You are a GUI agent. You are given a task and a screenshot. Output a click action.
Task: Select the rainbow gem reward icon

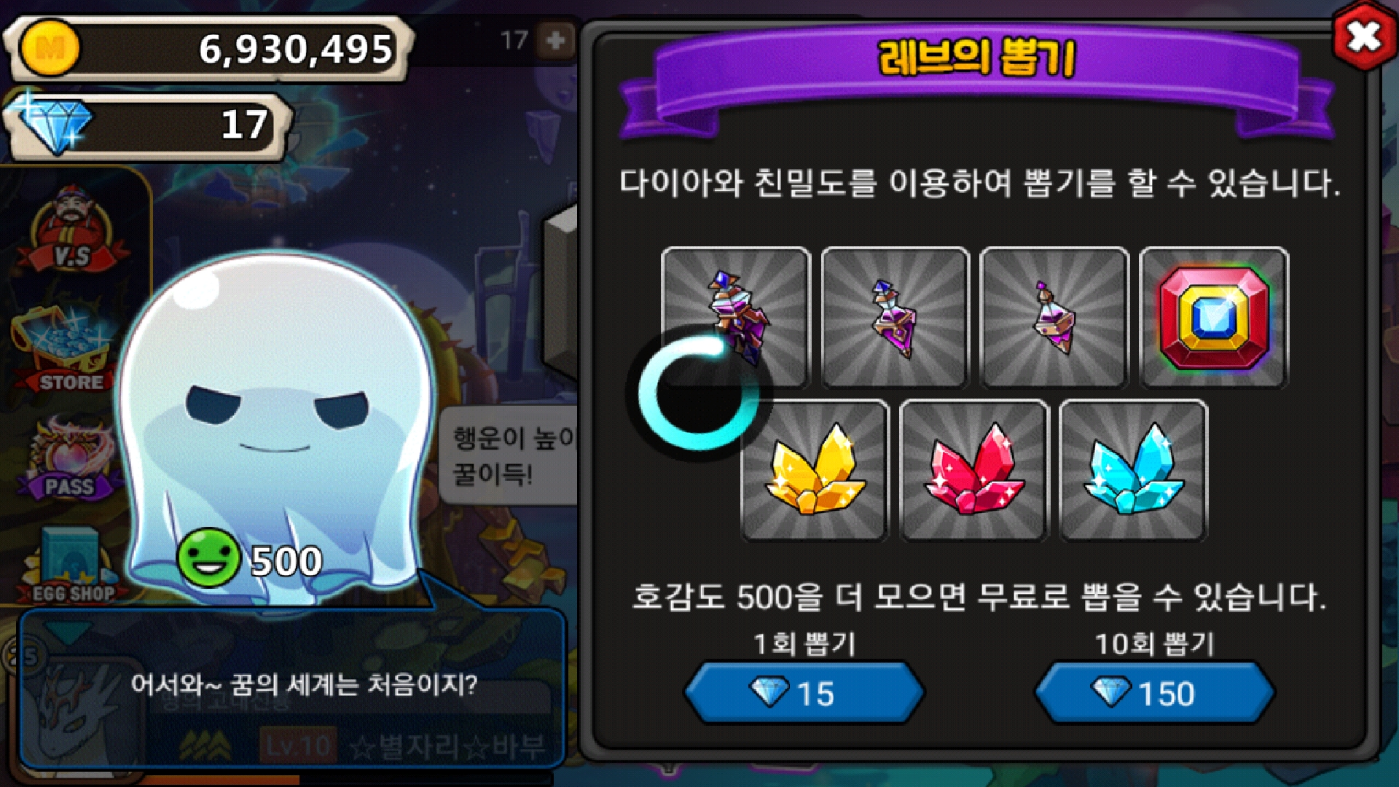click(1214, 318)
